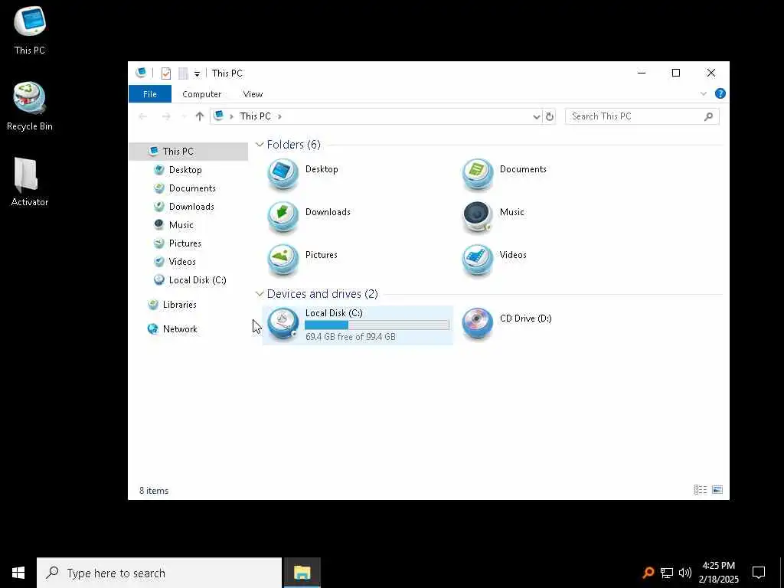Select This PC in navigation pane
Image resolution: width=784 pixels, height=588 pixels.
pos(188,152)
